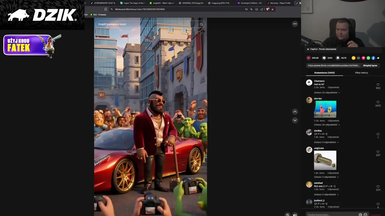The width and height of the screenshot is (385, 216).
Task: Switch to the 'Komentarze (3692)' tab
Action: 325,73
